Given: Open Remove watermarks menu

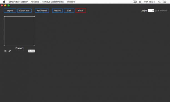Looking at the screenshot, I should tap(53, 2).
